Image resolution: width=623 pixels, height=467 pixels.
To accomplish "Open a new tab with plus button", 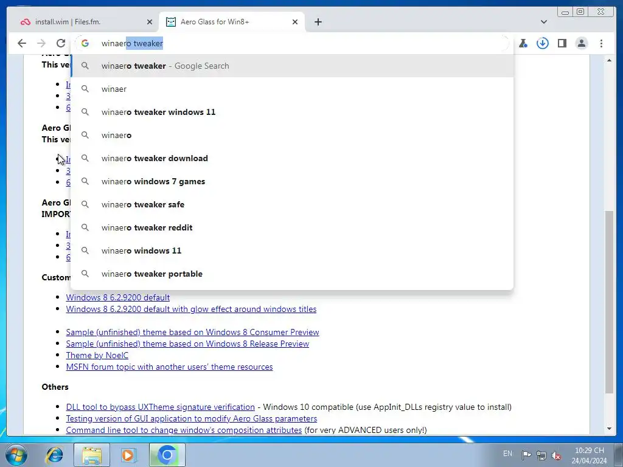I will coord(318,22).
